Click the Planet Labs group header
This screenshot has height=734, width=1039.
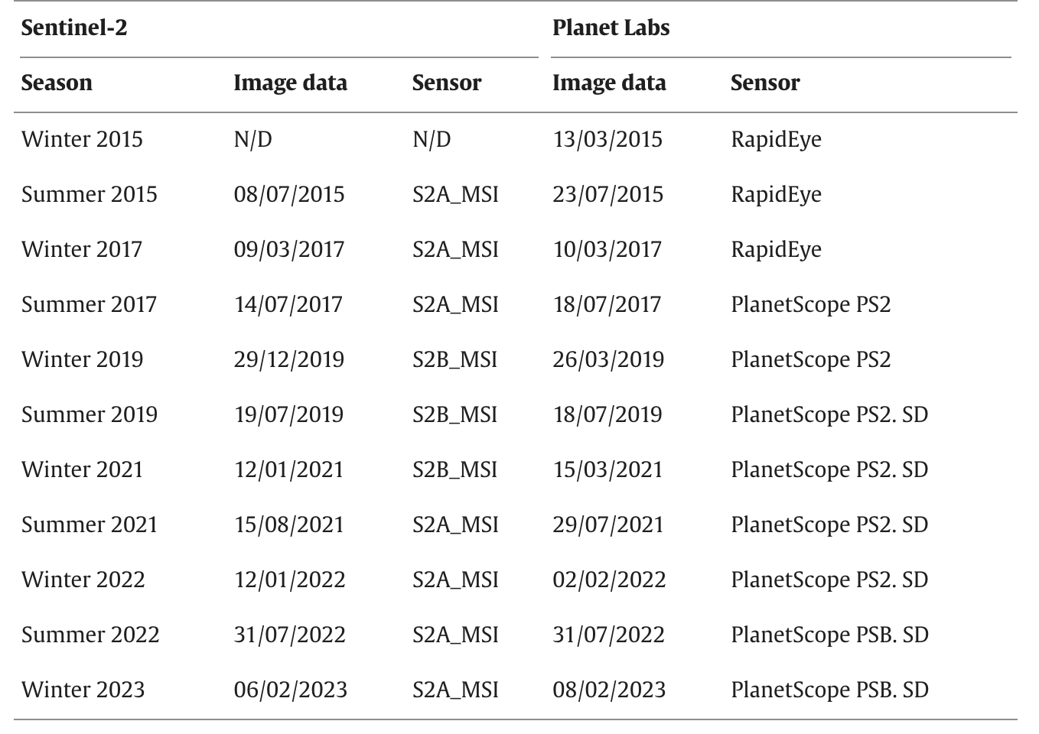[611, 28]
